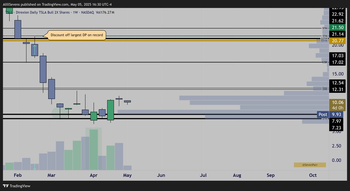The width and height of the screenshot is (350, 191).
Task: Click the Sep label on time axis
Action: (271, 175)
